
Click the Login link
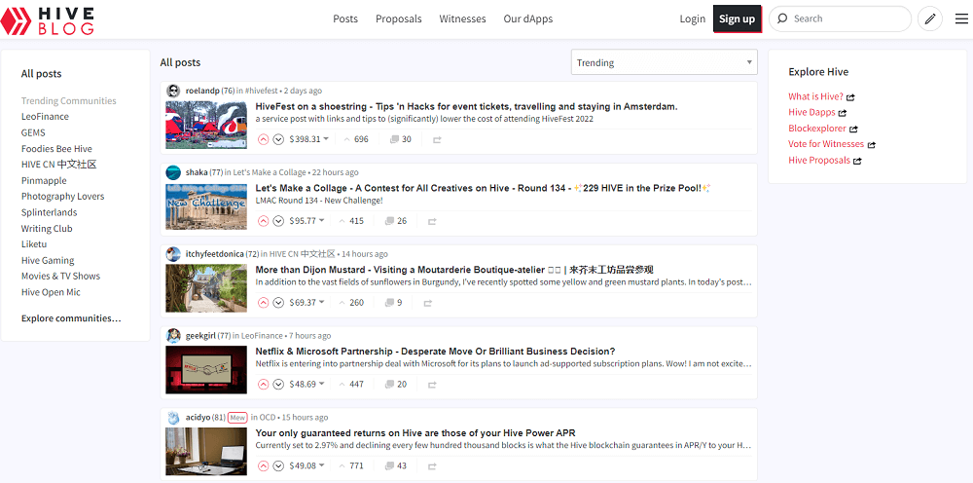(693, 19)
